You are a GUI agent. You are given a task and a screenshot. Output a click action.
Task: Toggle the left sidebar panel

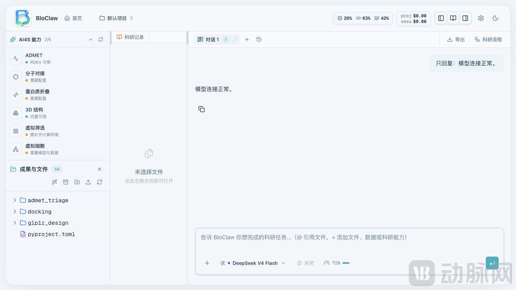coord(441,18)
